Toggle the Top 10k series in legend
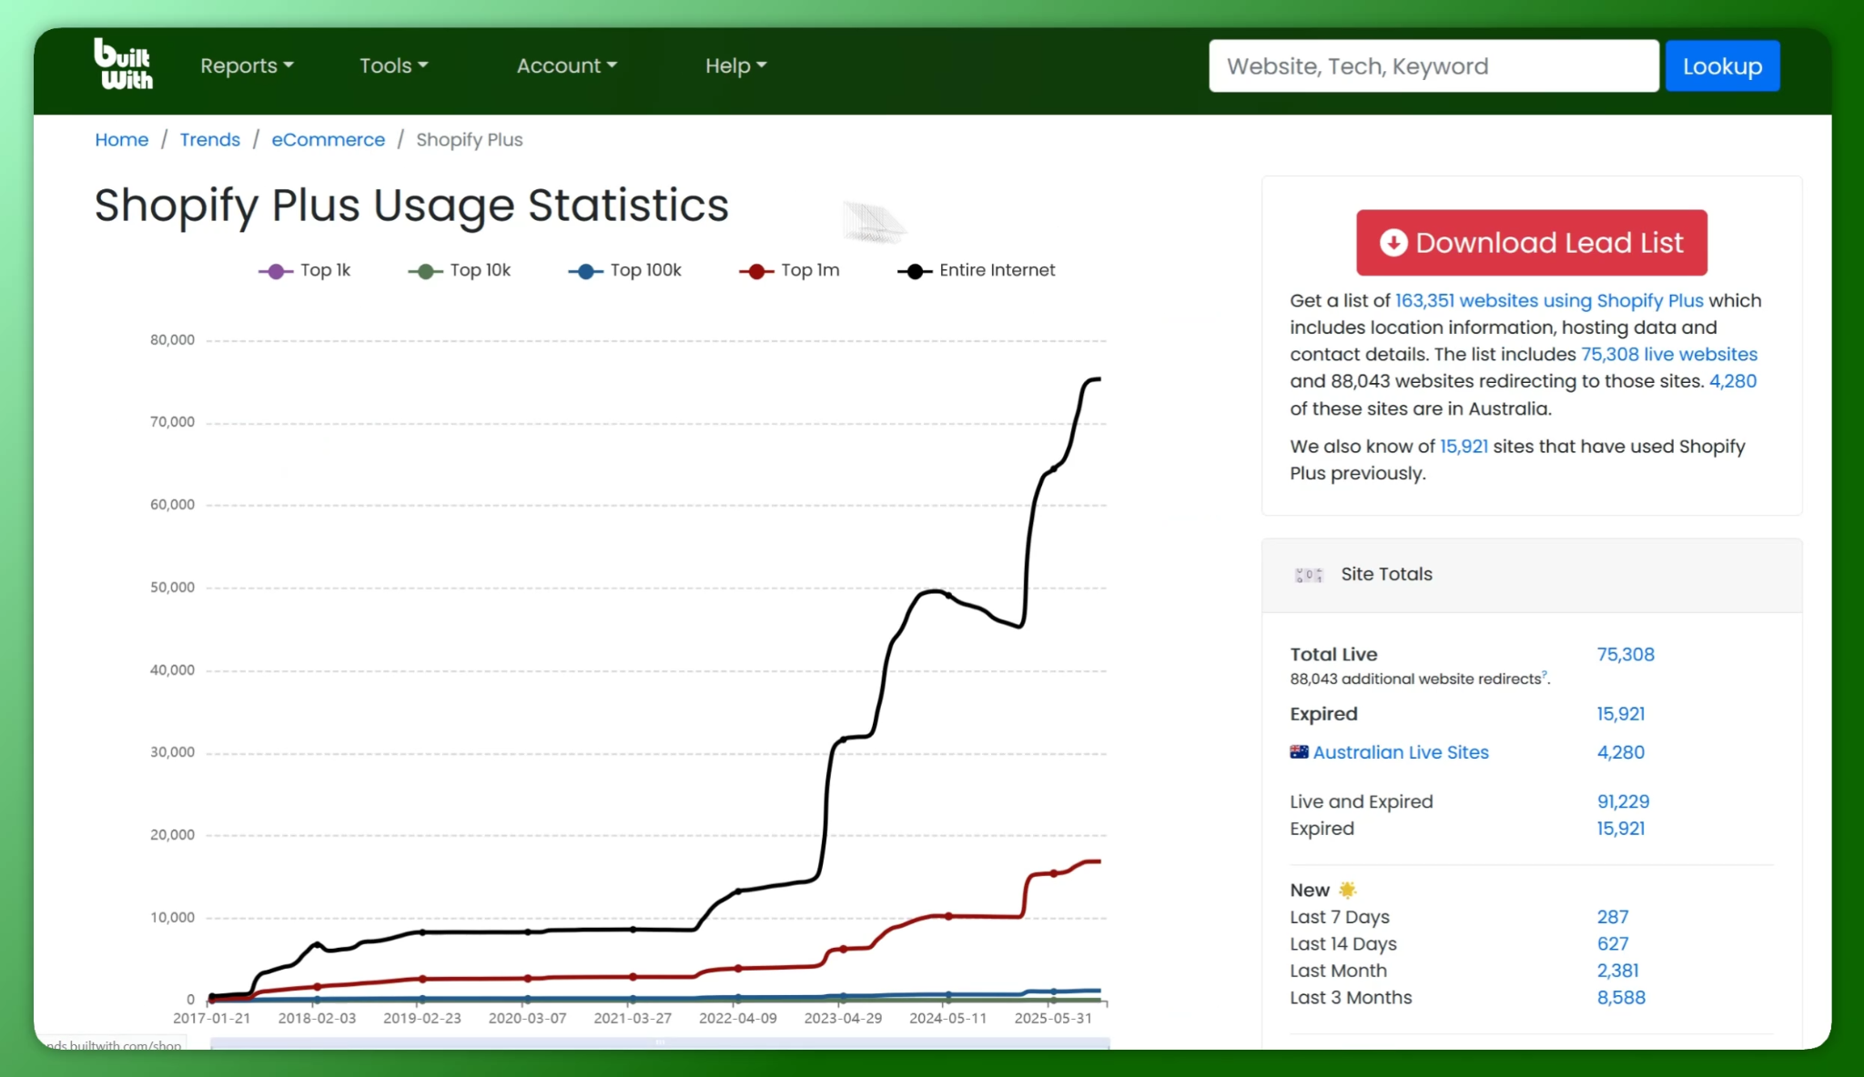This screenshot has height=1077, width=1864. point(460,270)
